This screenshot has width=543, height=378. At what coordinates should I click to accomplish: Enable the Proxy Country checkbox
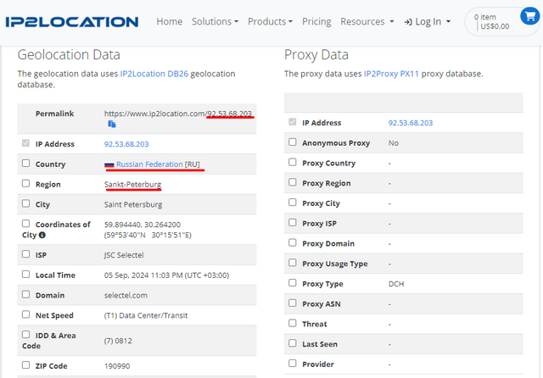tap(293, 162)
